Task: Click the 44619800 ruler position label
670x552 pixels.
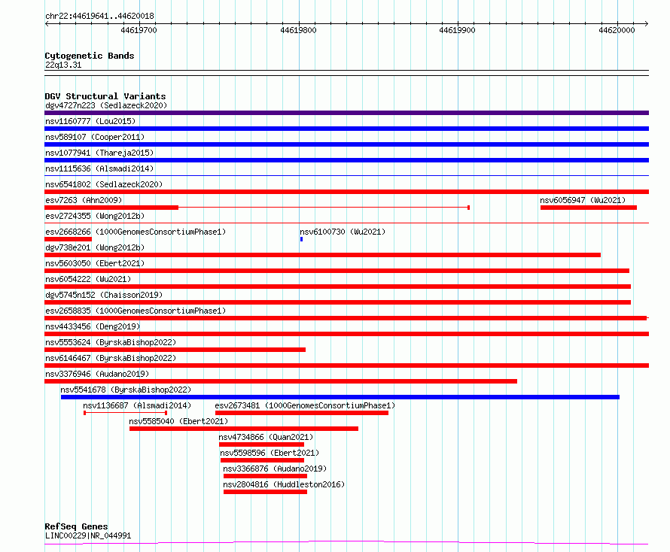Action: pos(298,30)
